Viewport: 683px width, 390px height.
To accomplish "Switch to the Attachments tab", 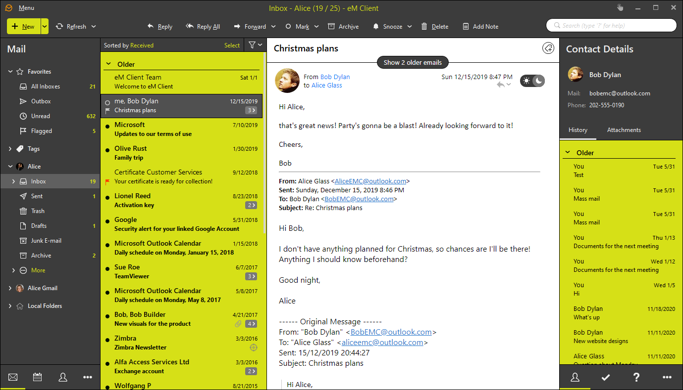I will point(624,130).
